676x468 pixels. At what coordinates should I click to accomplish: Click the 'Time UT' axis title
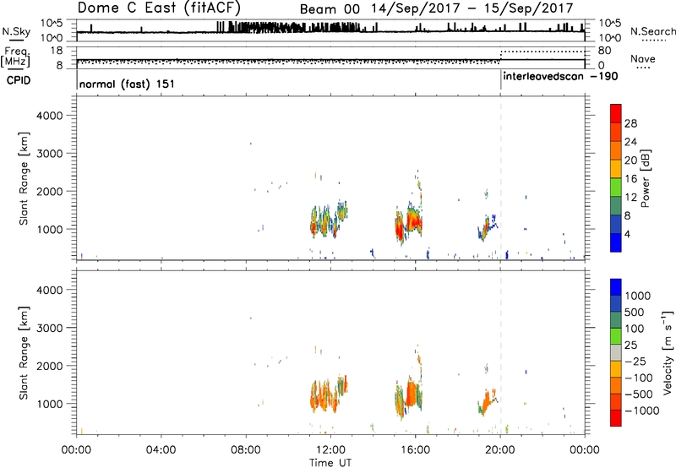pyautogui.click(x=330, y=463)
